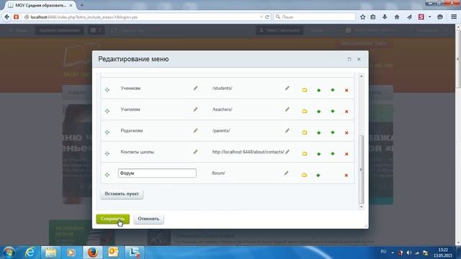Click the drag handle for the Контакты школы row

(x=107, y=153)
